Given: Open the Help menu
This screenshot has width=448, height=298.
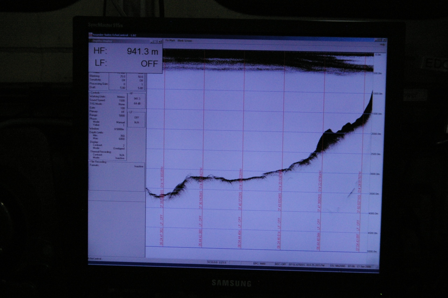Looking at the screenshot, I should coord(383,44).
